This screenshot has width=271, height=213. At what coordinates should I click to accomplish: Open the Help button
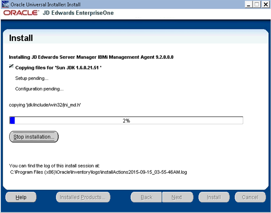[21, 197]
